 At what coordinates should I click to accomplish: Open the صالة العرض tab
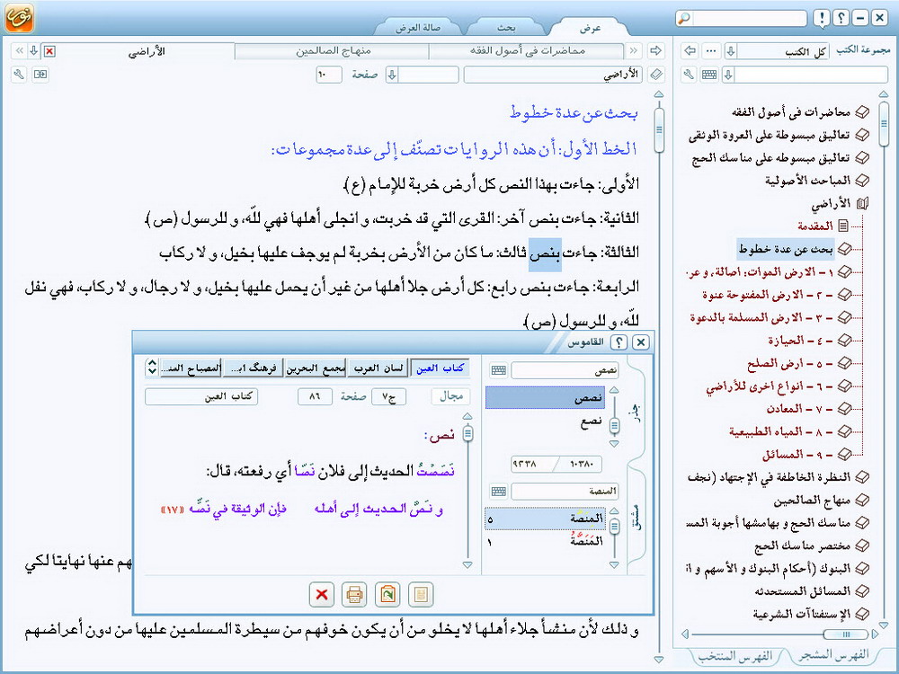click(x=418, y=28)
